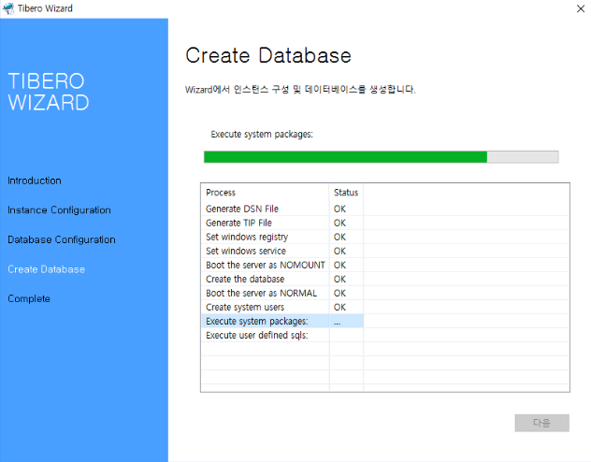Click OK status for Boot server NORMAL

click(x=339, y=293)
